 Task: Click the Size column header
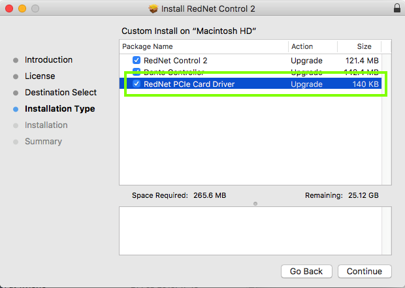[x=364, y=46]
